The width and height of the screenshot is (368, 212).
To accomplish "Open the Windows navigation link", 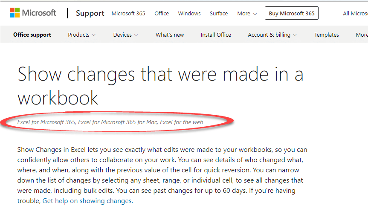I will (x=189, y=14).
